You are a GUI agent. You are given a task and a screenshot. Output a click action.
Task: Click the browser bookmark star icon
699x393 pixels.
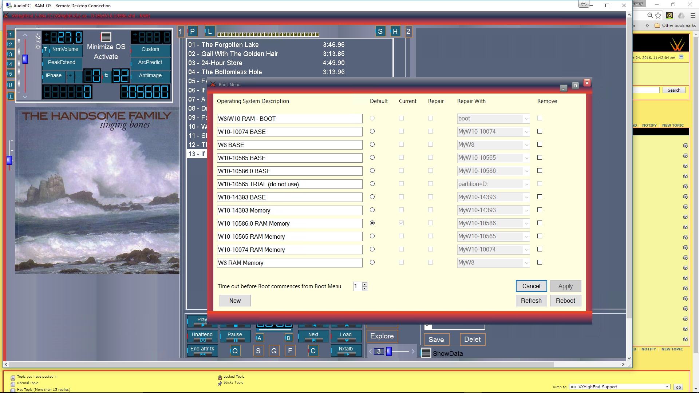click(658, 15)
